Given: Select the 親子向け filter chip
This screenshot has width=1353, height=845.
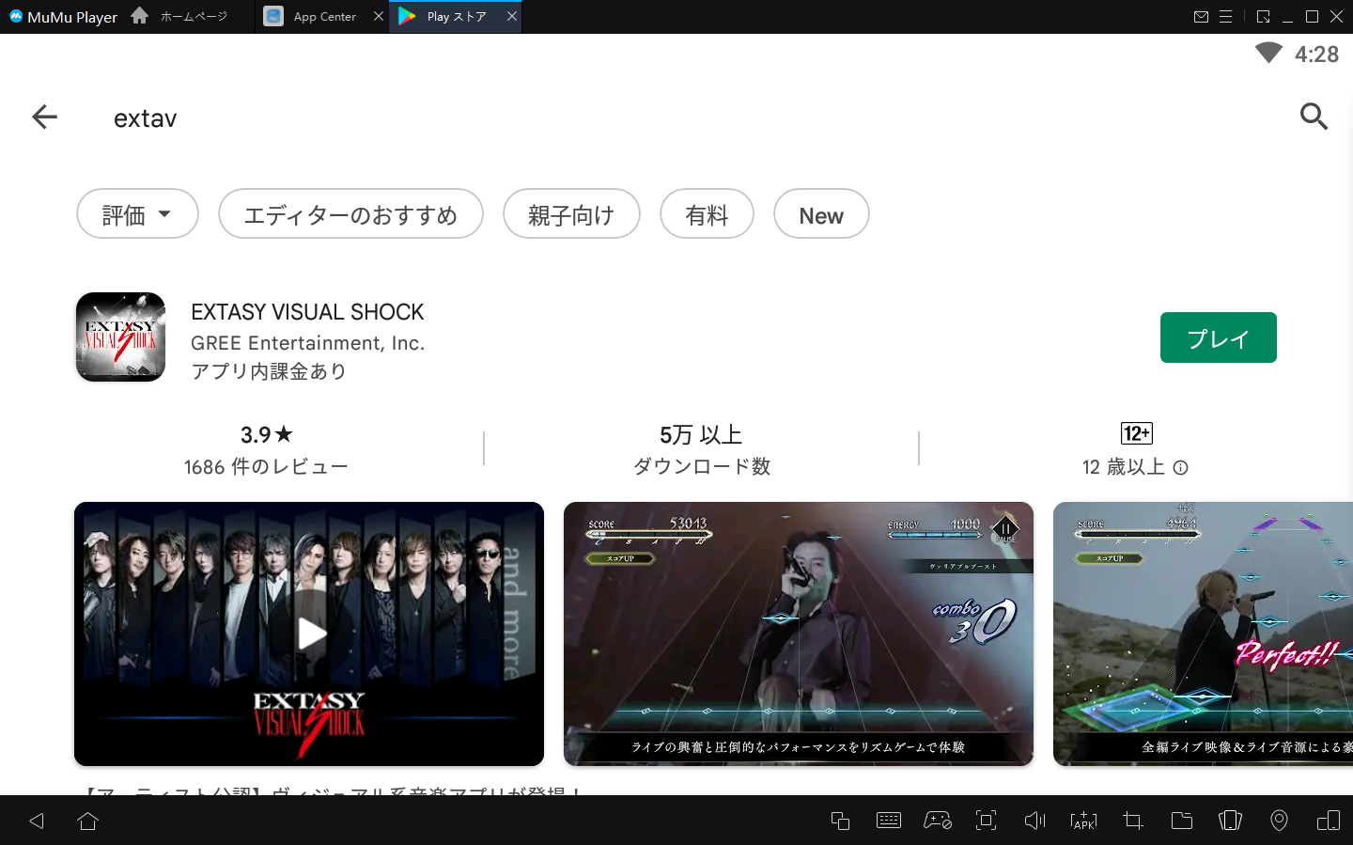Looking at the screenshot, I should click(x=571, y=214).
